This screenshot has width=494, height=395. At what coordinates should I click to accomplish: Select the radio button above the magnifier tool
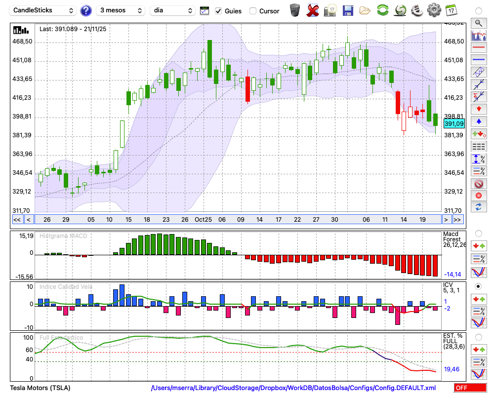coord(478,11)
